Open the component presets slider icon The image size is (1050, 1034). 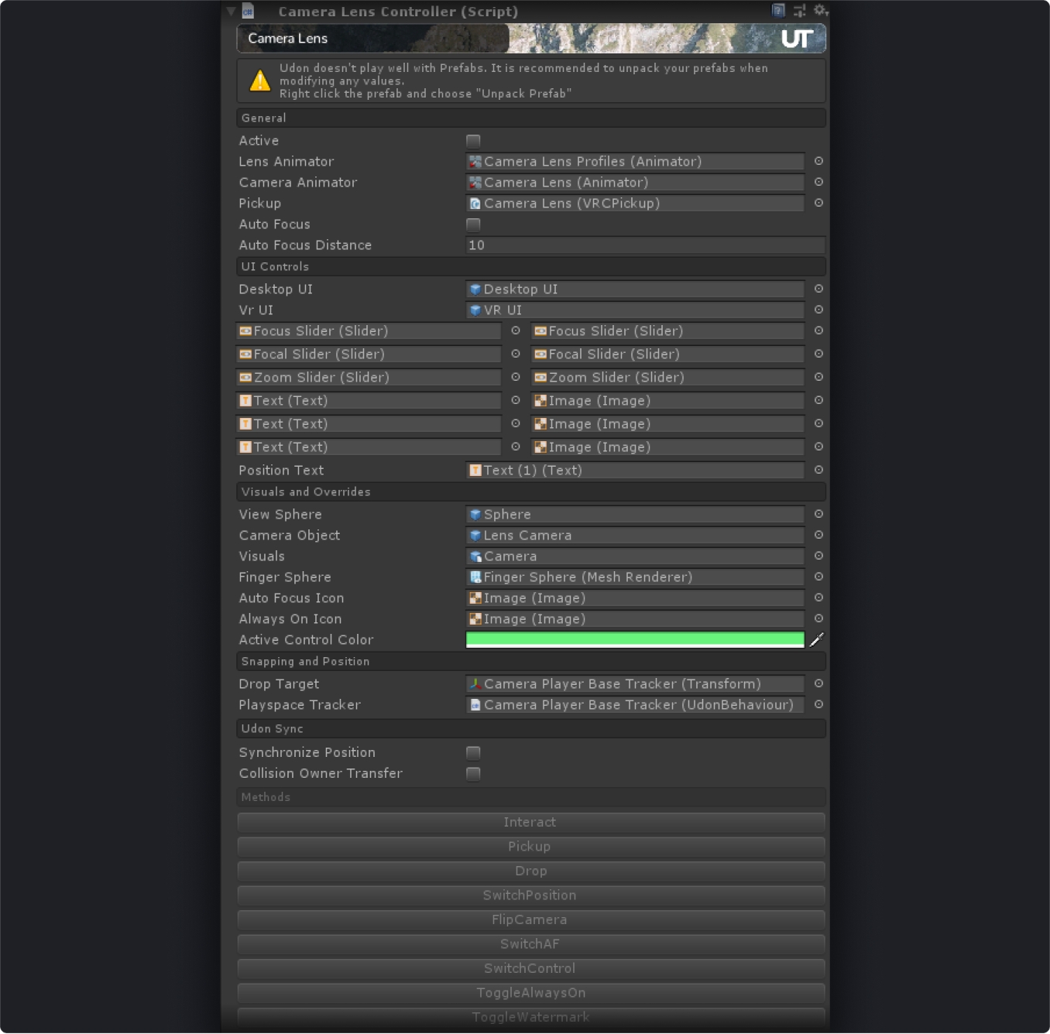[x=799, y=10]
